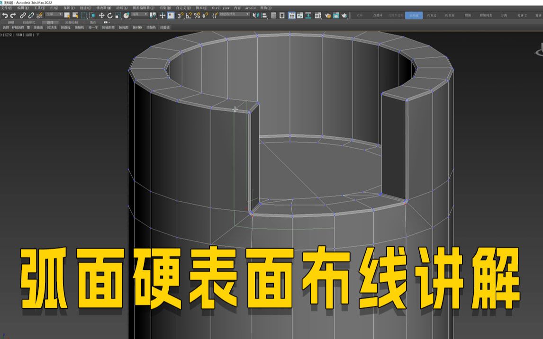Open the 选择过滤器 dropdown showing 全部
543x339 pixels.
52,16
